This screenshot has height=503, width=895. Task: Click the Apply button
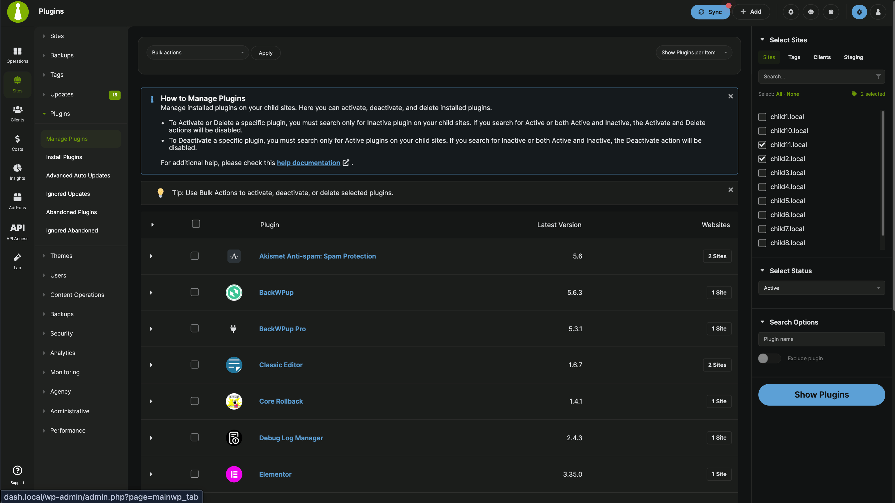pyautogui.click(x=265, y=53)
